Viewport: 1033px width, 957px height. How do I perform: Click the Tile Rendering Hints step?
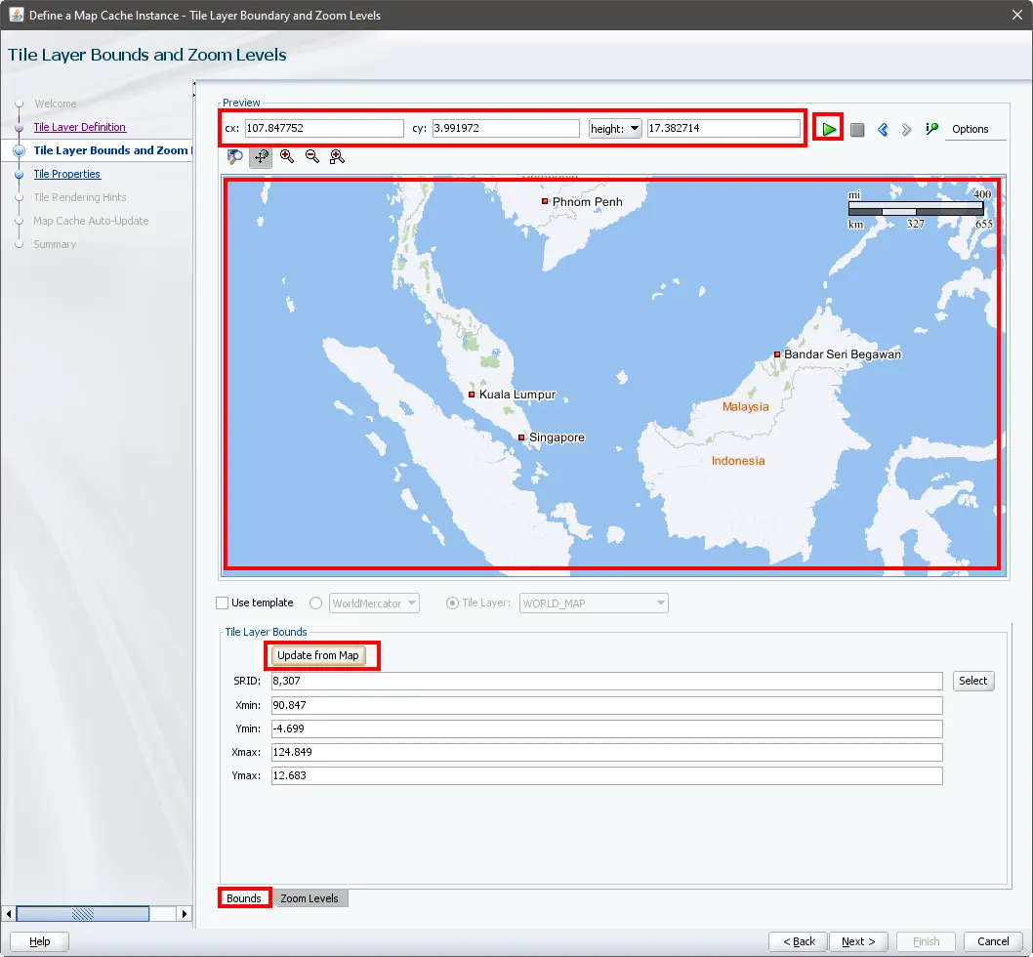pos(80,197)
